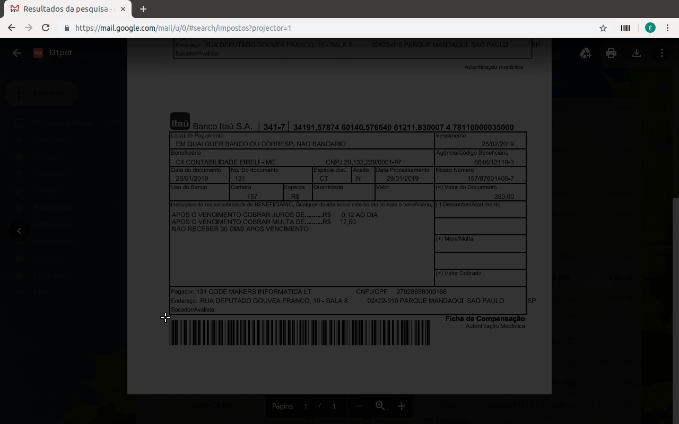
Task: Reload the Gmail page
Action: point(45,27)
